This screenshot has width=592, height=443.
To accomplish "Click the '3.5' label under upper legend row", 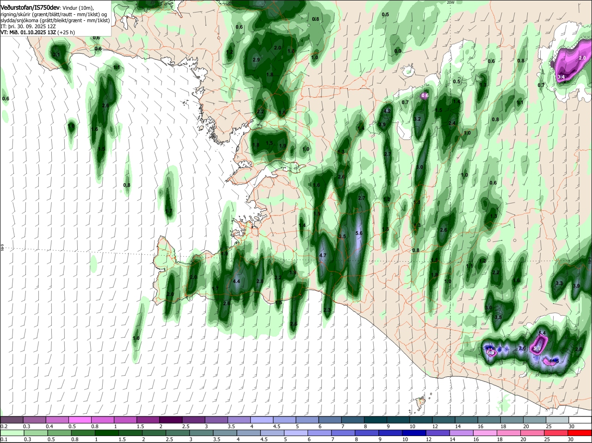I will 232,426.
